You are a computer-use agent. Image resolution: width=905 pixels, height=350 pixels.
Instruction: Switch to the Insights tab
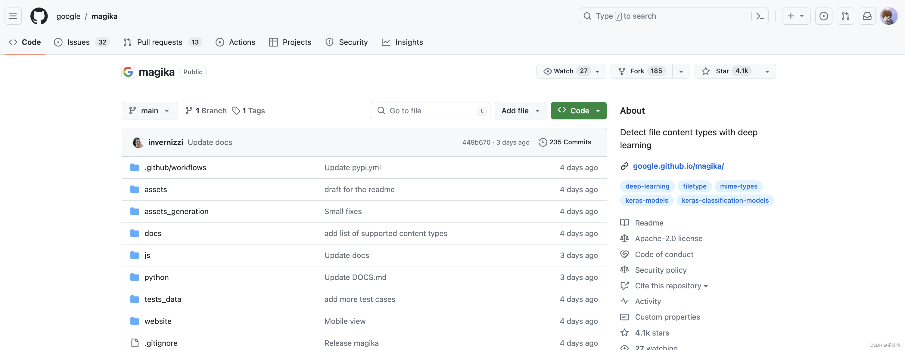pyautogui.click(x=402, y=42)
